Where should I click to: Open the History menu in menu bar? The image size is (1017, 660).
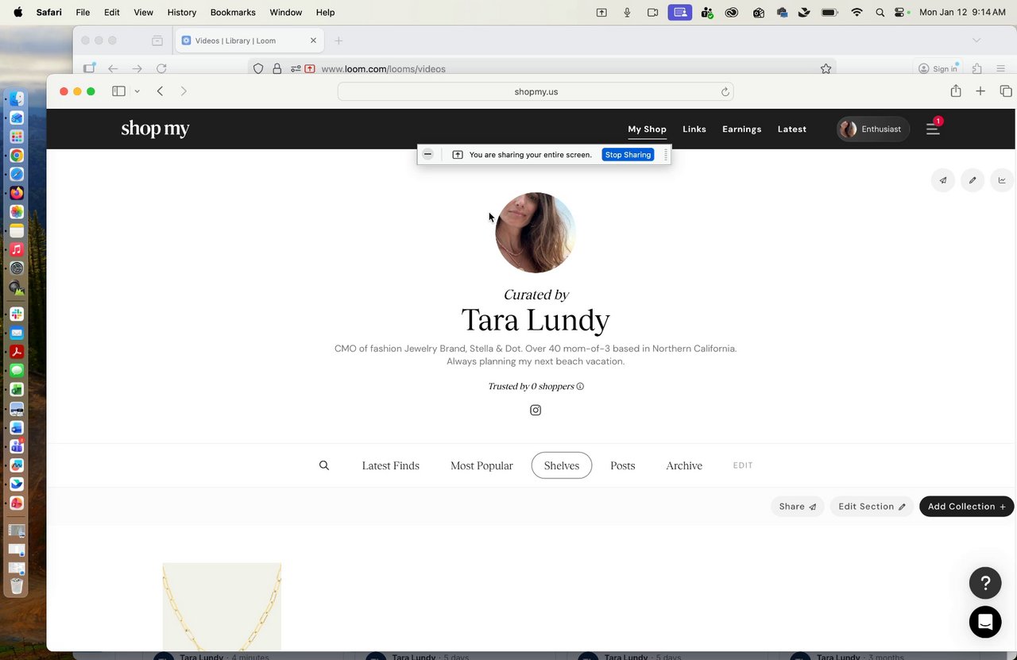tap(182, 13)
